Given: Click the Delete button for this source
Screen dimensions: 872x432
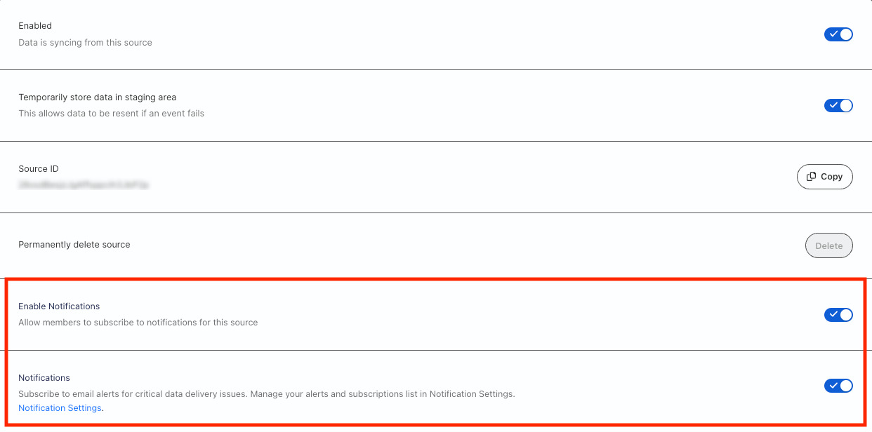Looking at the screenshot, I should [x=828, y=246].
